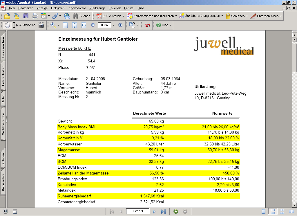Click the open web page icon
Image resolution: width=297 pixels, height=216 pixels.
[17, 16]
